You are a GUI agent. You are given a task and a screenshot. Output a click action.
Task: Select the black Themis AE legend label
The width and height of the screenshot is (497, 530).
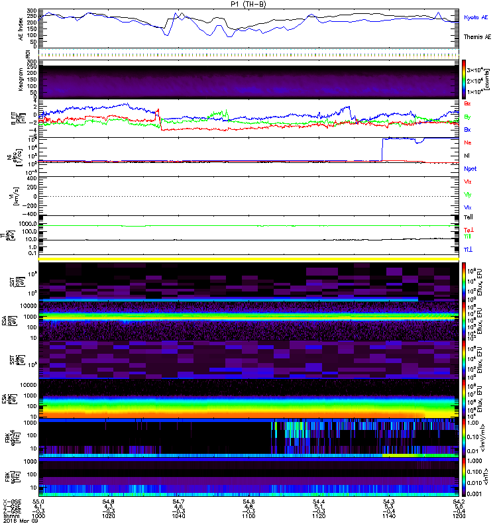[x=477, y=37]
